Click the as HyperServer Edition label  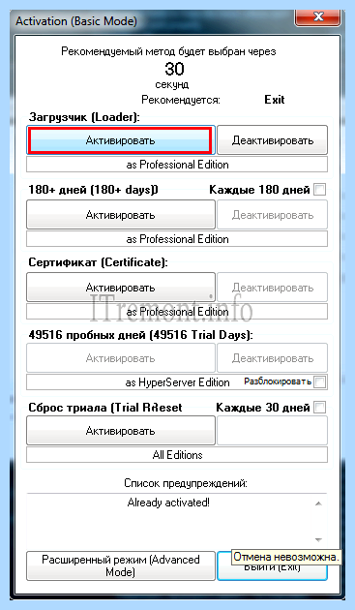point(177,382)
